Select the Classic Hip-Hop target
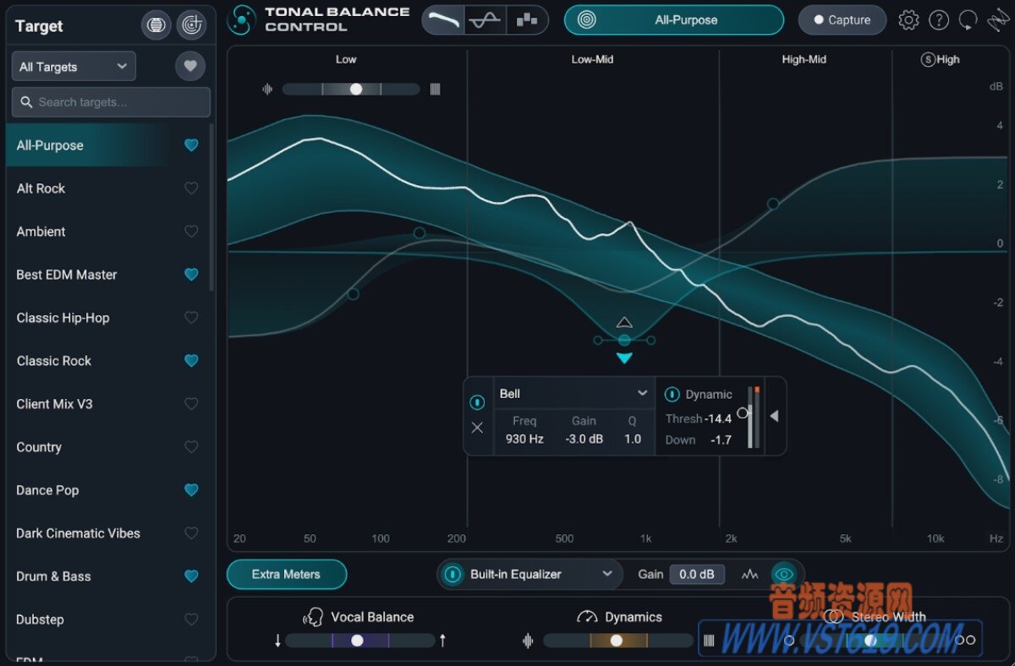Screen dimensions: 1015x666 click(62, 318)
